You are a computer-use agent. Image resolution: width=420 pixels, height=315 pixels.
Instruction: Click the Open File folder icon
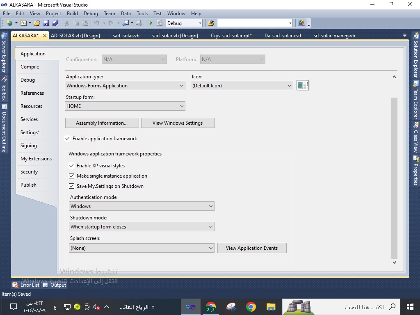coord(37,23)
